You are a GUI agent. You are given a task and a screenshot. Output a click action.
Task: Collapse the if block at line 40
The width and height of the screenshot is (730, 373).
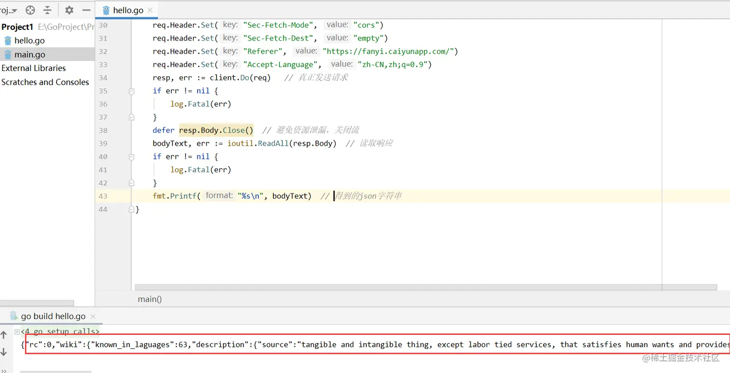(131, 157)
